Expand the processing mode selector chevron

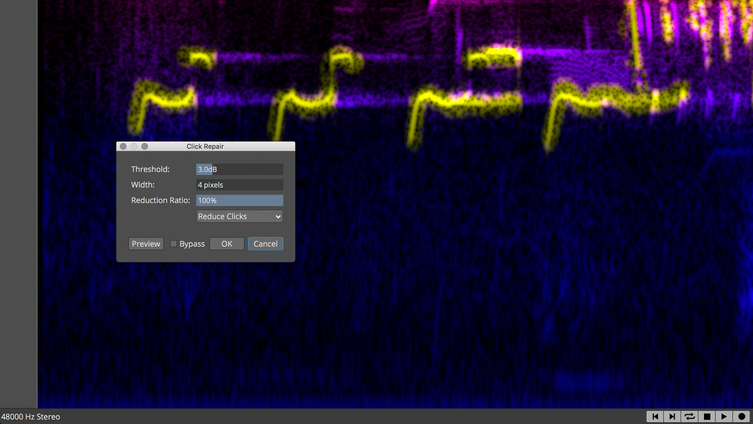pyautogui.click(x=278, y=216)
